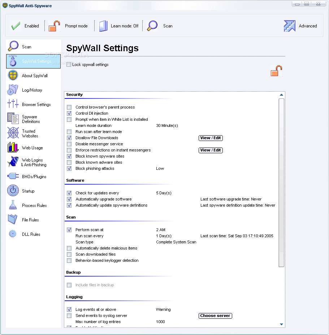Click the scroll up arrow of settings list

click(282, 95)
